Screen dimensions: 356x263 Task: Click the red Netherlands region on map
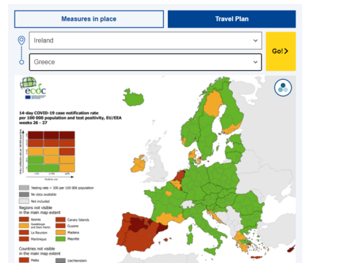180,176
